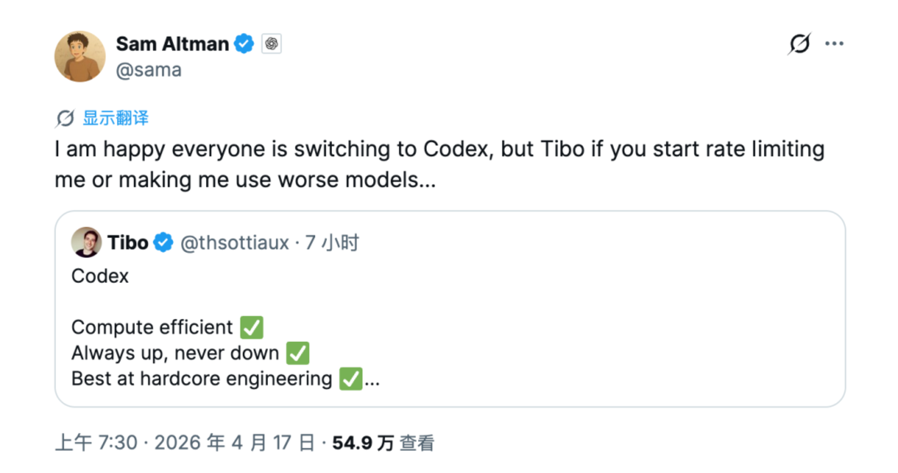Open the Grok icon at the top right
Viewport: 898px width, 473px height.
click(x=801, y=44)
